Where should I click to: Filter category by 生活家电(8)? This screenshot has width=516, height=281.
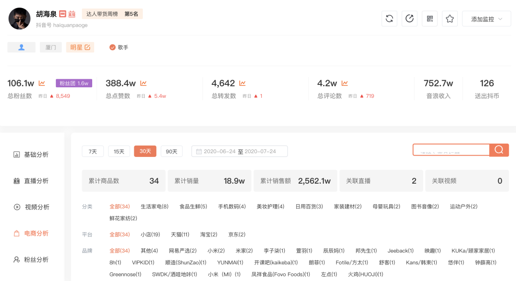[155, 207]
